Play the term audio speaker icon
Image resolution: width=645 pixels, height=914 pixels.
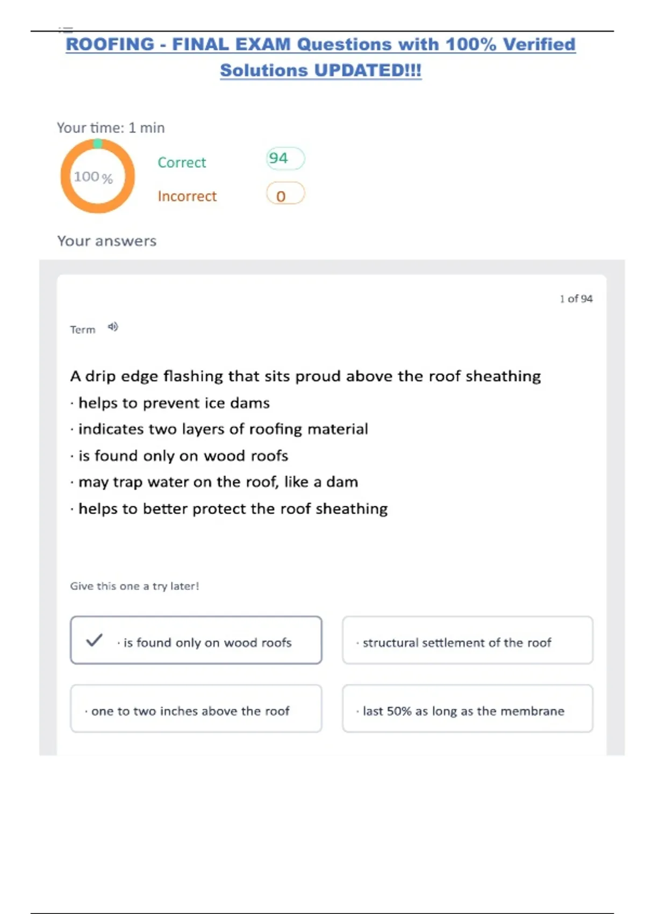(x=113, y=327)
